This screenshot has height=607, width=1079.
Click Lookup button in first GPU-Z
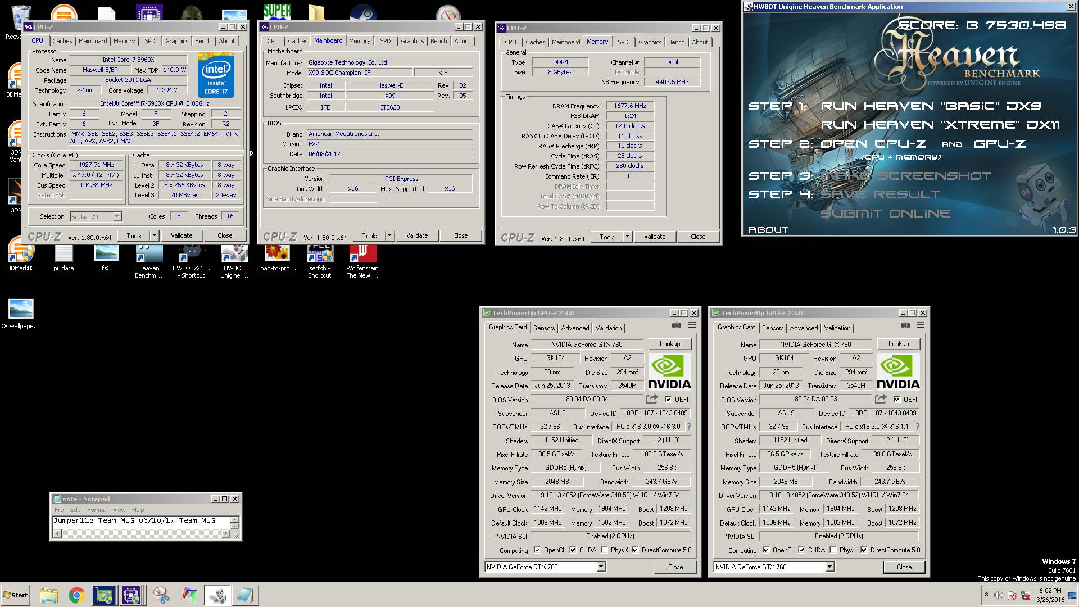(x=670, y=344)
